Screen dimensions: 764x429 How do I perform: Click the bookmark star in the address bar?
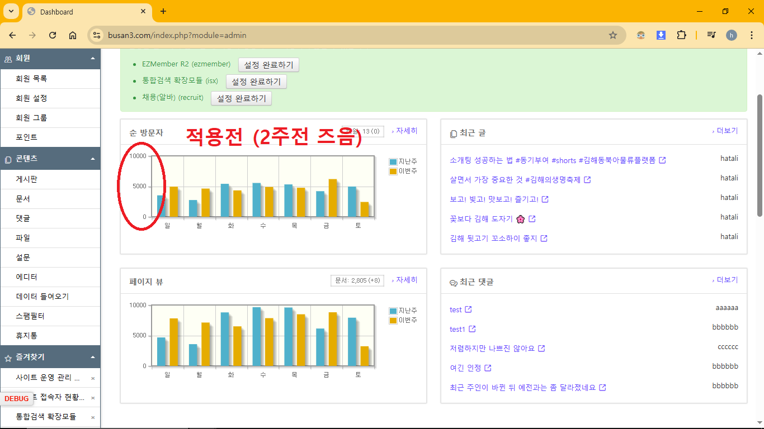click(612, 35)
